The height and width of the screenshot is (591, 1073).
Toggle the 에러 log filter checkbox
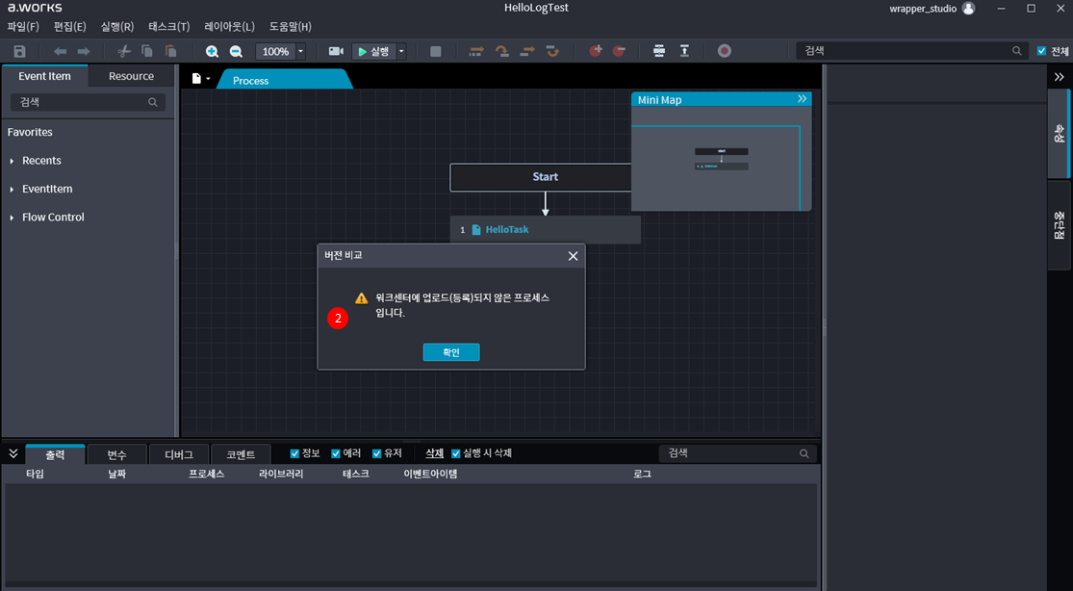pos(336,453)
